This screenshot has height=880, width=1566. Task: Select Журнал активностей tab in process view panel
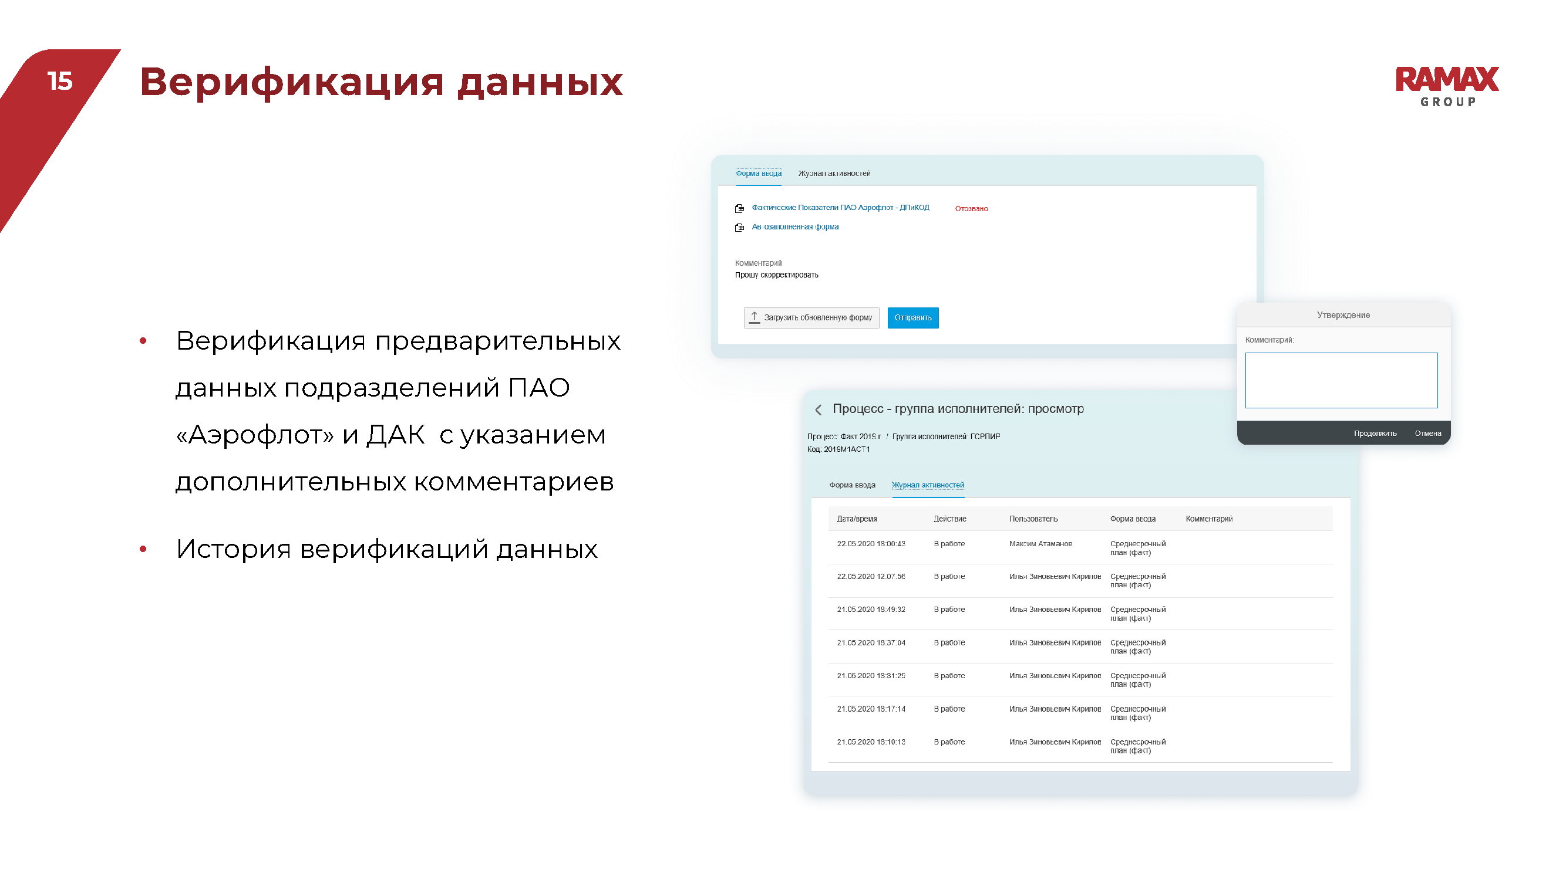(928, 485)
